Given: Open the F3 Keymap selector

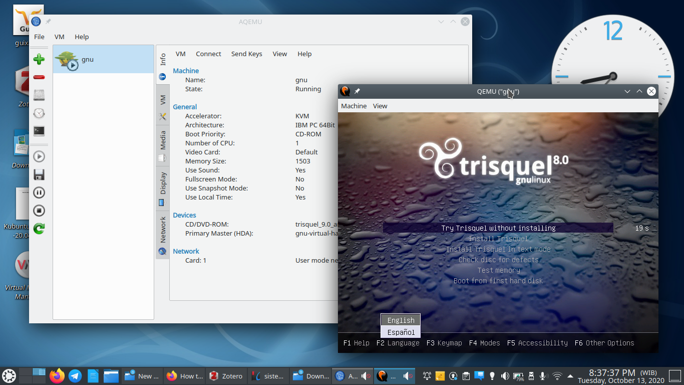Looking at the screenshot, I should tap(444, 343).
